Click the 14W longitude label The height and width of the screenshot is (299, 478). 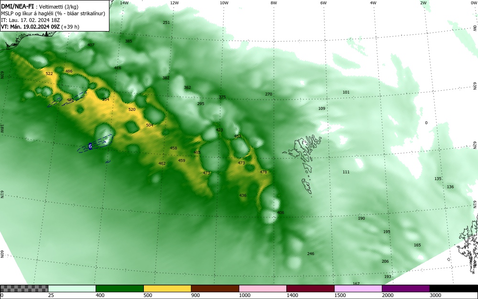pyautogui.click(x=124, y=3)
